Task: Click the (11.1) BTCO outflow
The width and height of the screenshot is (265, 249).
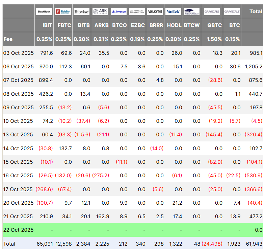Action: [122, 162]
